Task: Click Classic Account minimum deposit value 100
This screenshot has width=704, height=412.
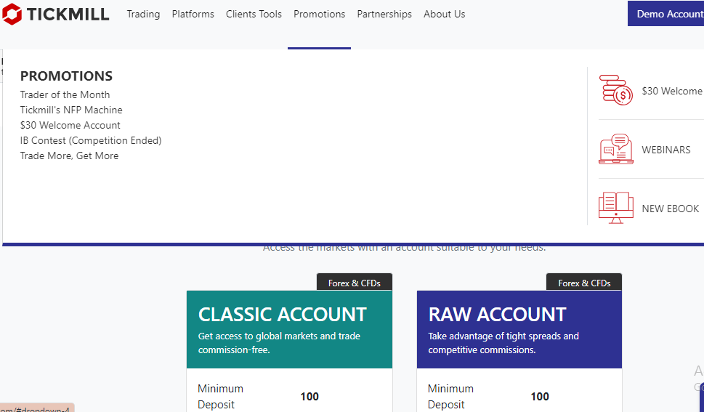Action: click(309, 396)
